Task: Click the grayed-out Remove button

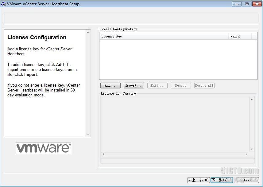Action: pos(181,85)
